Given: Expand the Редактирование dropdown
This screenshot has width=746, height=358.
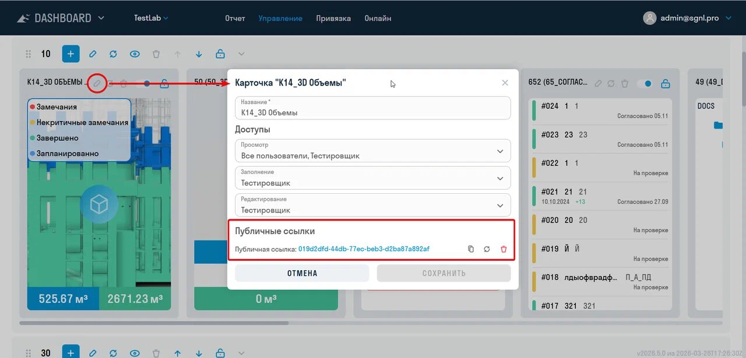Looking at the screenshot, I should 499,205.
